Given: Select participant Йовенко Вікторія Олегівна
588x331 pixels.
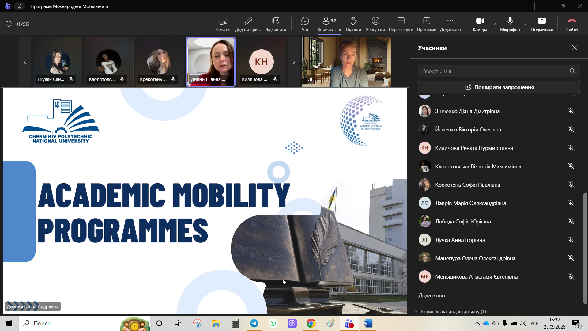Looking at the screenshot, I should [x=499, y=130].
